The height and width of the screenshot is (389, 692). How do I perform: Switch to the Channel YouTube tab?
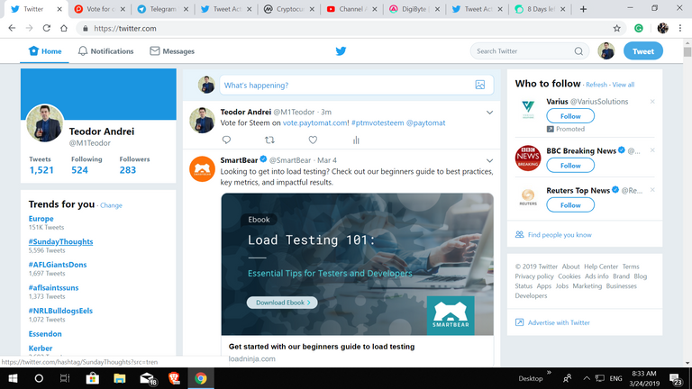point(351,9)
